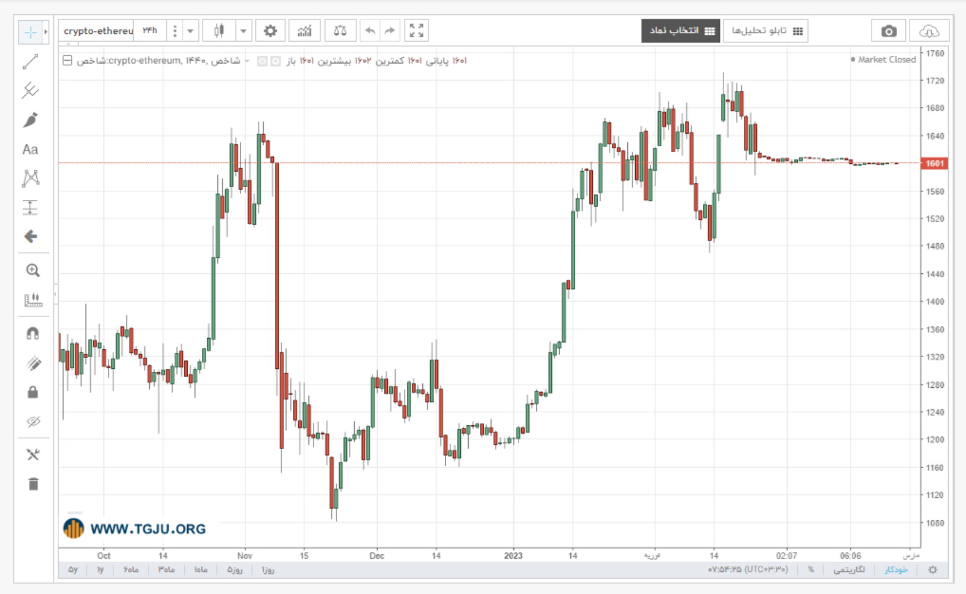Viewport: 966px width, 594px height.
Task: Enter fullscreen chart mode
Action: (416, 31)
